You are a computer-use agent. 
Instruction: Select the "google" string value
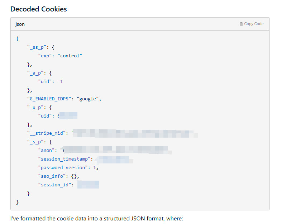[87, 99]
